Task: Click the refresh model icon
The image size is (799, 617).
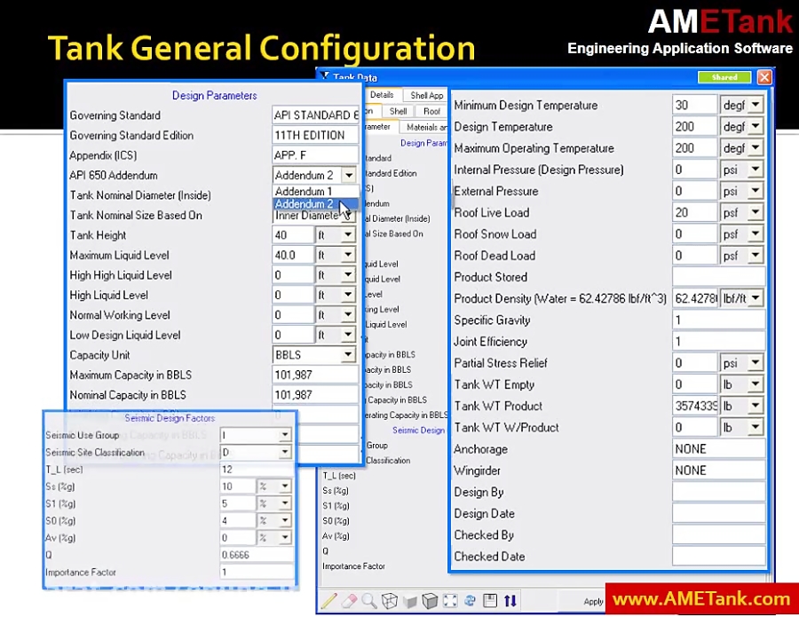Action: tap(470, 602)
